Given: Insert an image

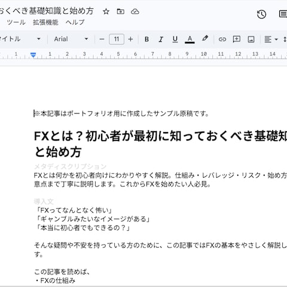Looking at the screenshot, I should point(251,39).
